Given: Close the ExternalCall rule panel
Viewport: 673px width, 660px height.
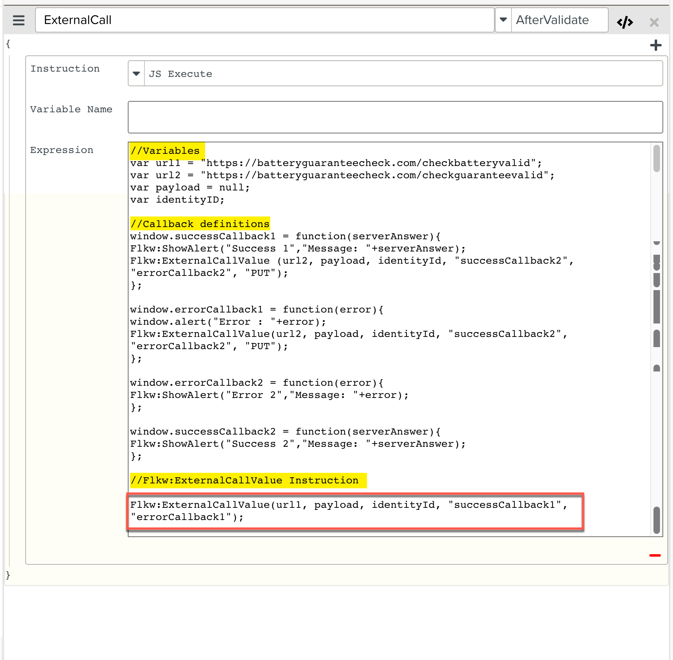Looking at the screenshot, I should pyautogui.click(x=654, y=22).
